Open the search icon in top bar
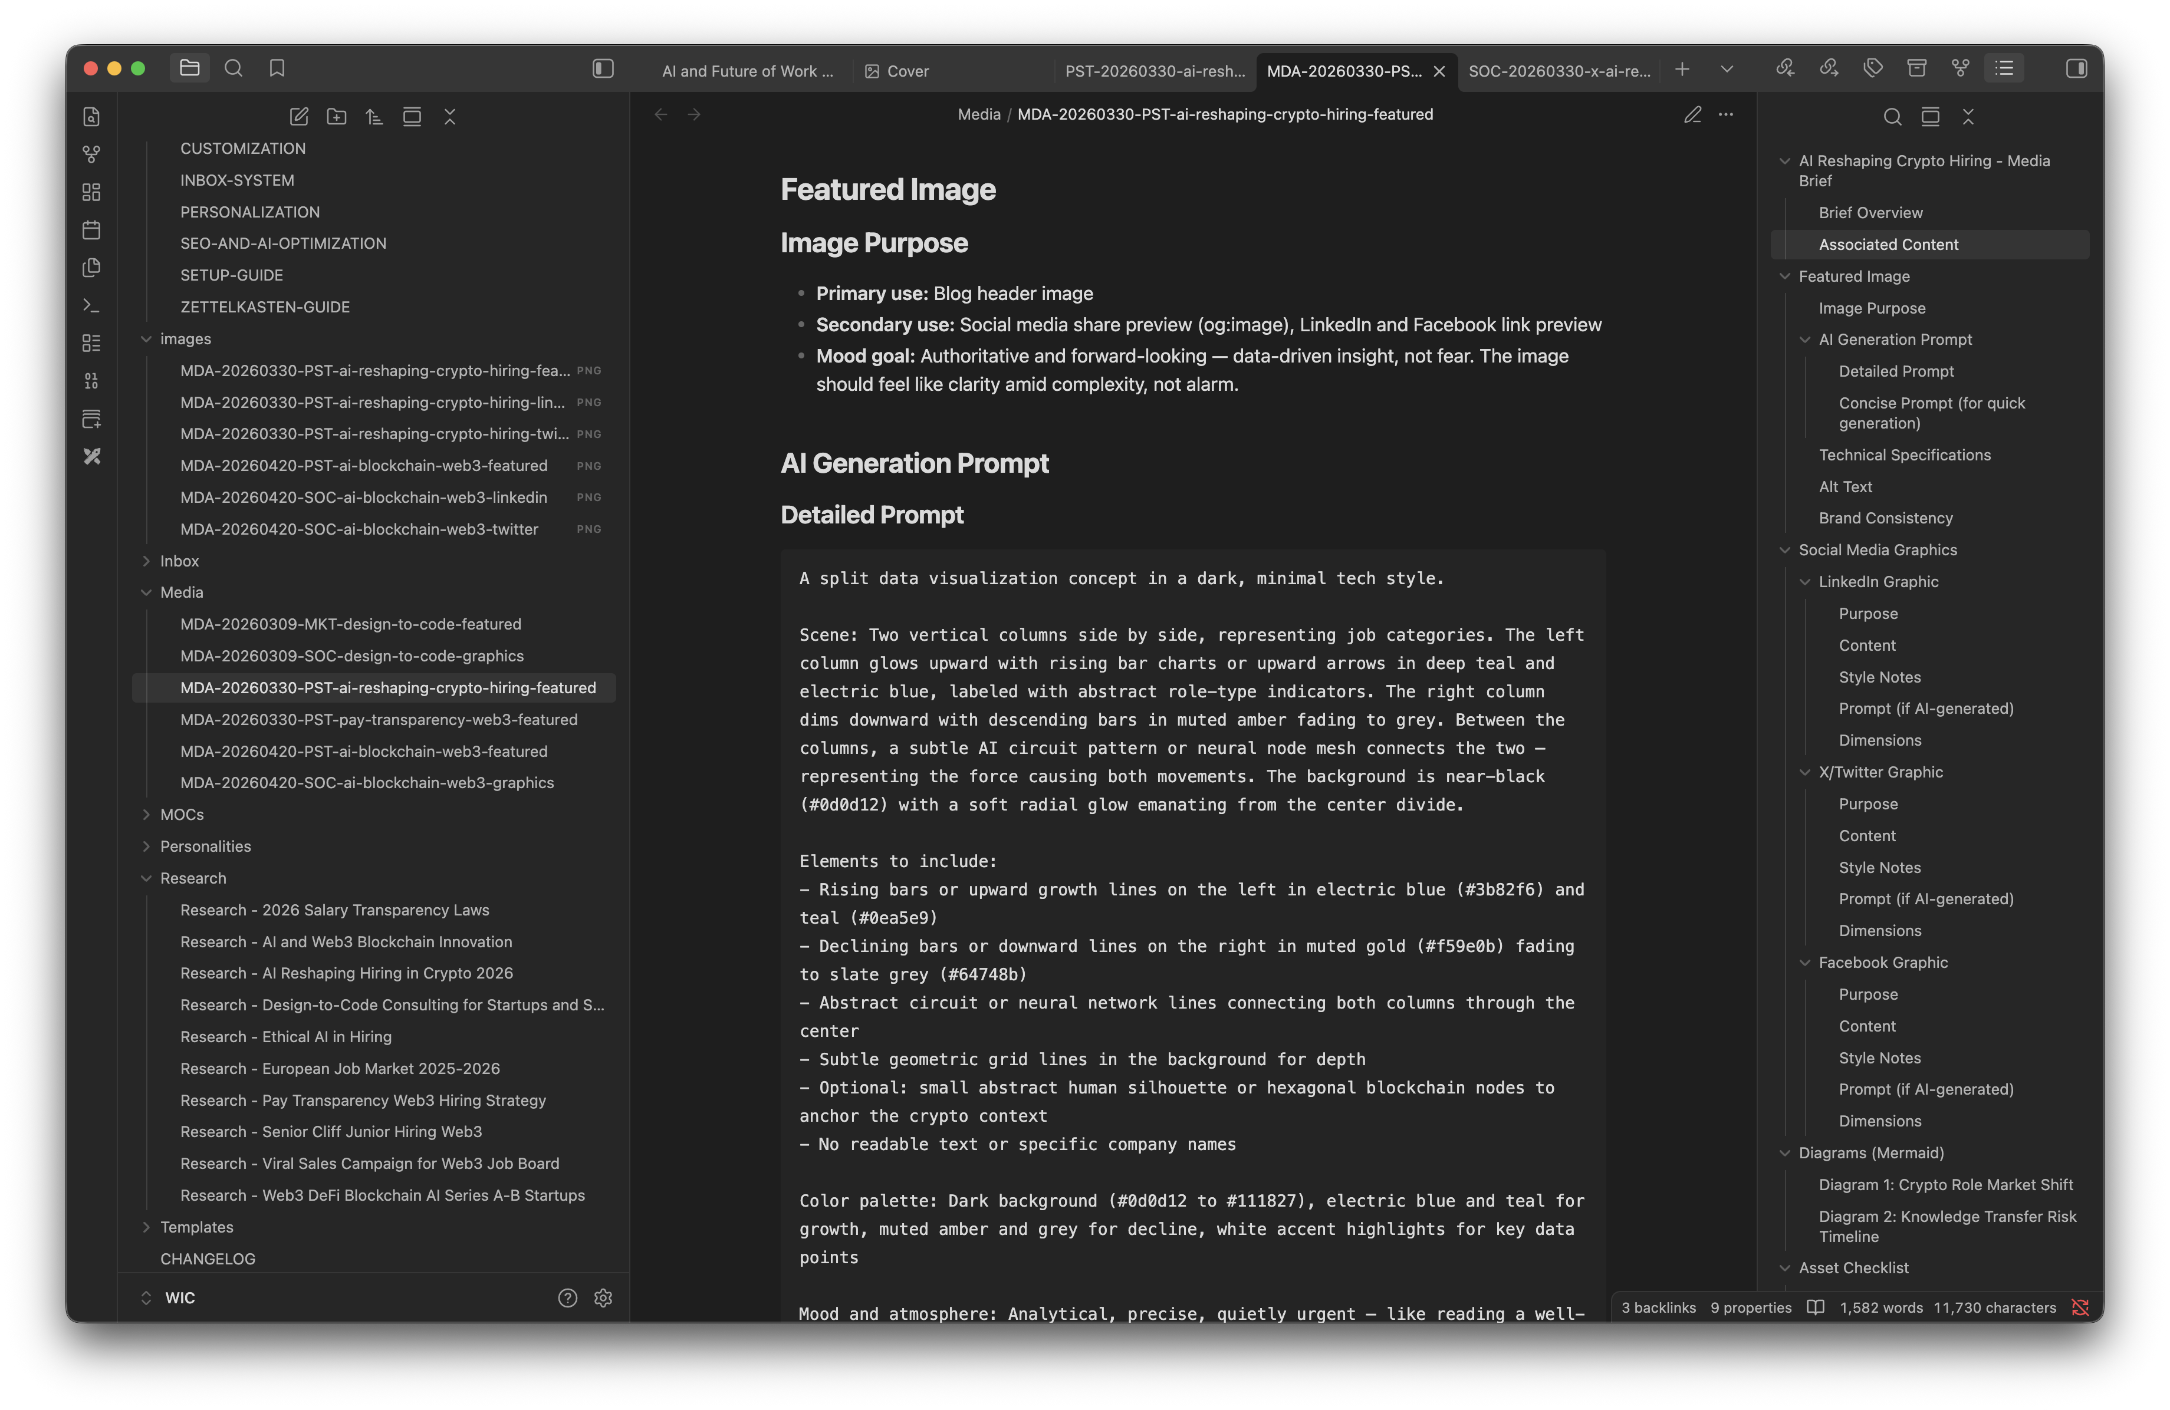Screen dimensions: 2170x1410 click(x=234, y=68)
